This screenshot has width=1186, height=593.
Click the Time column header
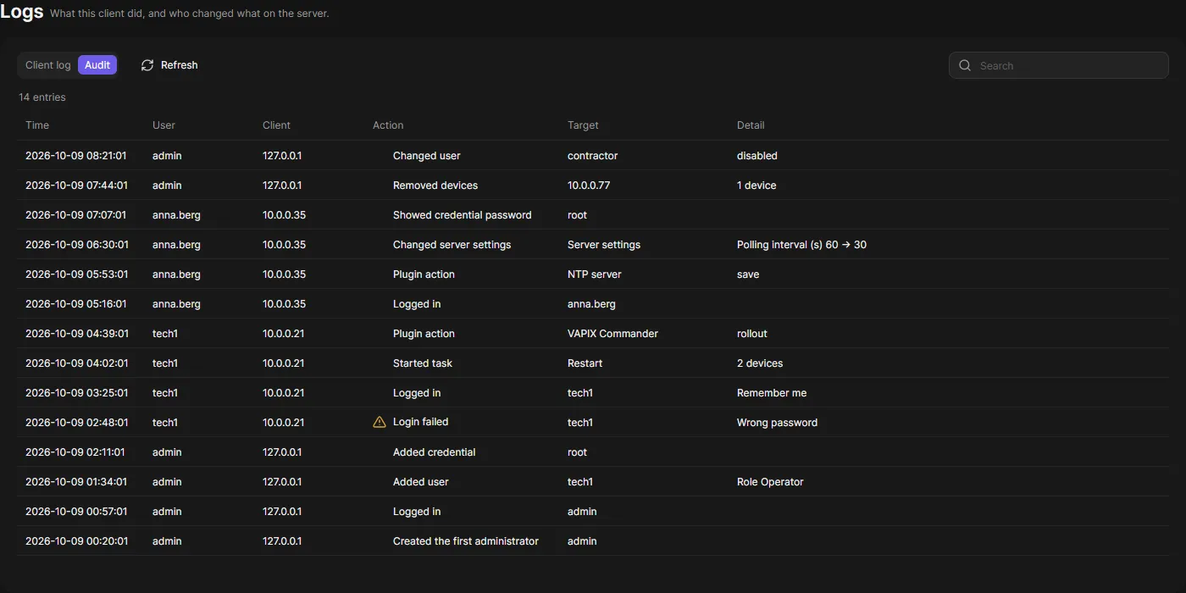(x=37, y=125)
